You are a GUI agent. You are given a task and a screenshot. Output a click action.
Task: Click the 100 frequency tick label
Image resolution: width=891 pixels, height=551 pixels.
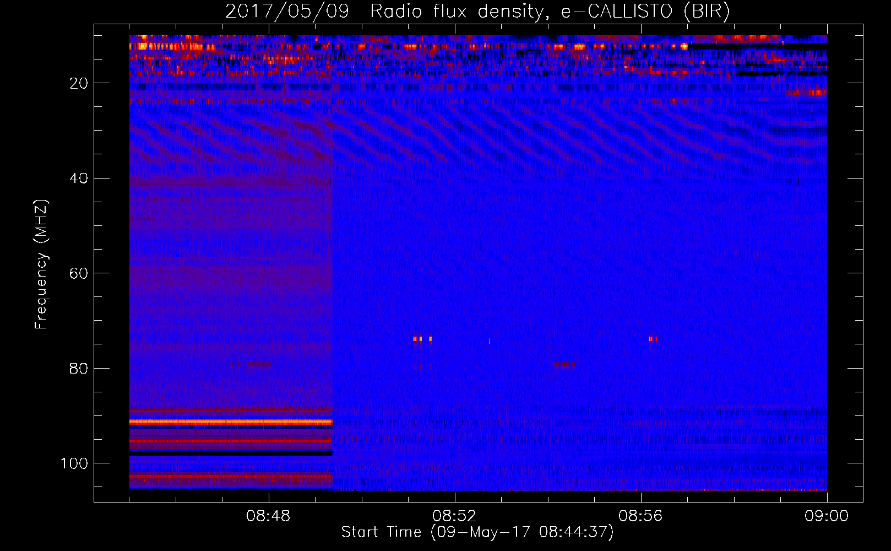(x=75, y=463)
